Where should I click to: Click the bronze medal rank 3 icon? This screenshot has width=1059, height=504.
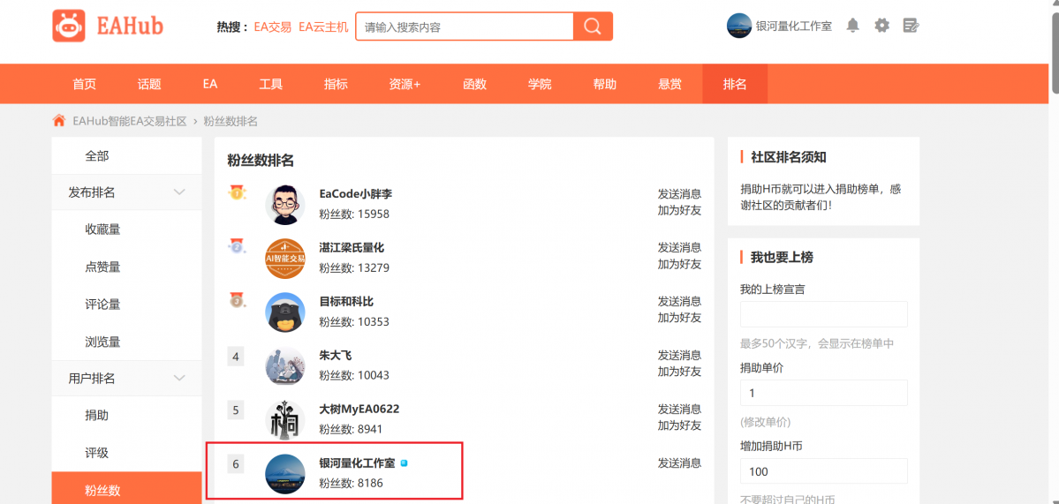click(x=237, y=300)
